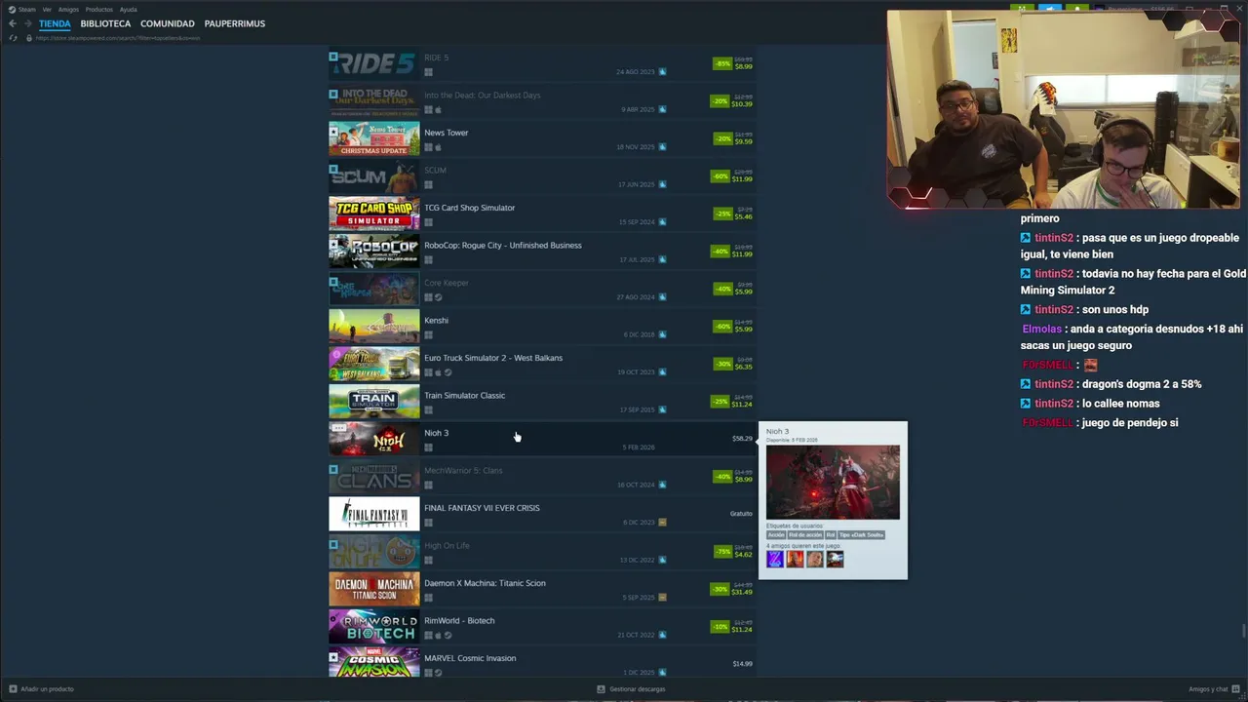Click the wishlist marker on MechWarrior 5: Clans thumbnail
Image resolution: width=1248 pixels, height=702 pixels.
[333, 470]
